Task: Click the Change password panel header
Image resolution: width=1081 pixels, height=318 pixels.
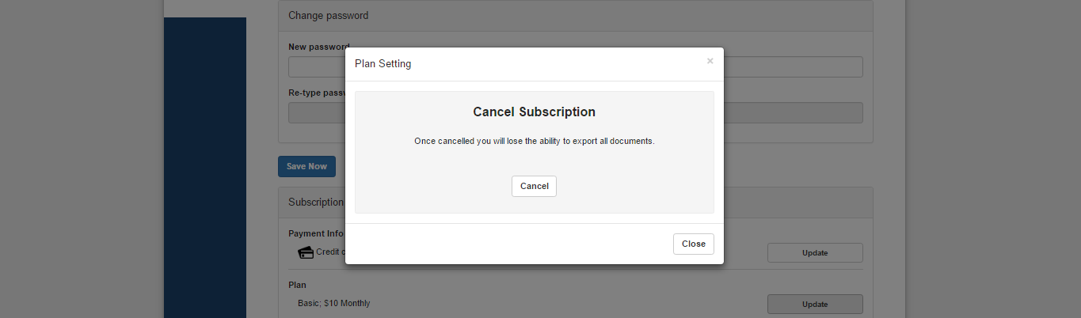Action: pyautogui.click(x=328, y=16)
